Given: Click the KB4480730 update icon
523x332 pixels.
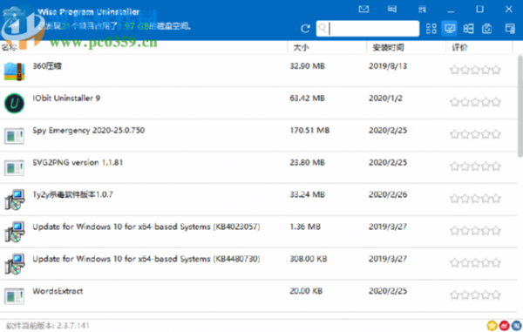Looking at the screenshot, I should tap(15, 264).
